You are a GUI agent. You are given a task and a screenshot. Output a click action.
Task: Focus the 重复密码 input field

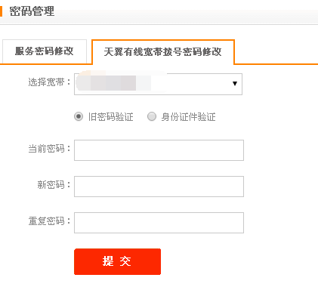(x=159, y=223)
